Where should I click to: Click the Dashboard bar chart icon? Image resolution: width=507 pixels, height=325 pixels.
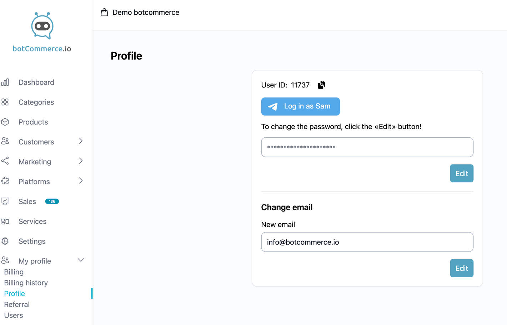coord(5,82)
